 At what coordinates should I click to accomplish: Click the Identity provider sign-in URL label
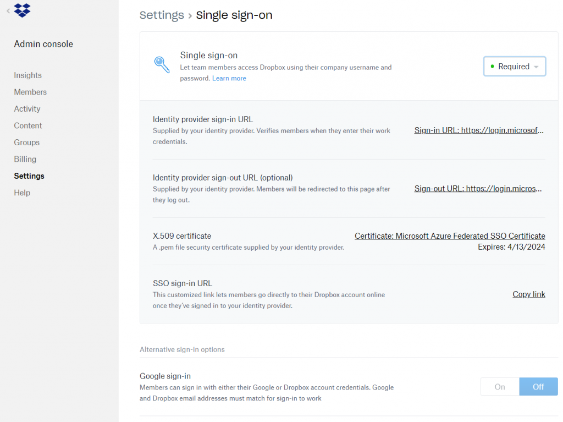click(x=203, y=119)
